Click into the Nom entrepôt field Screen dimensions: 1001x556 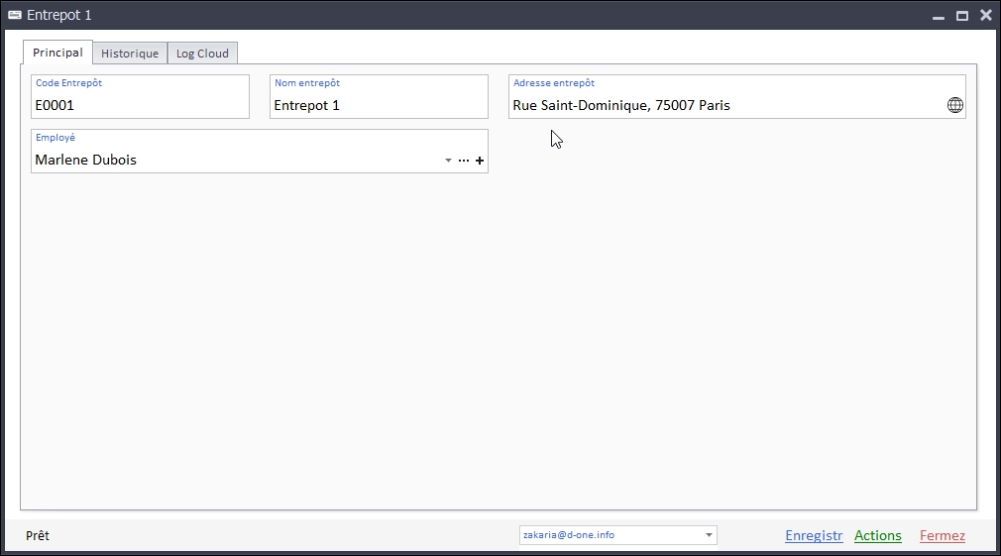click(x=379, y=105)
